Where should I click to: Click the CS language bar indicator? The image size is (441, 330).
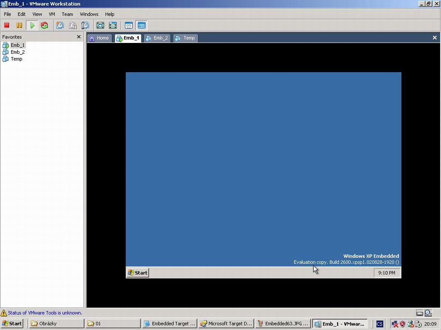pyautogui.click(x=379, y=324)
